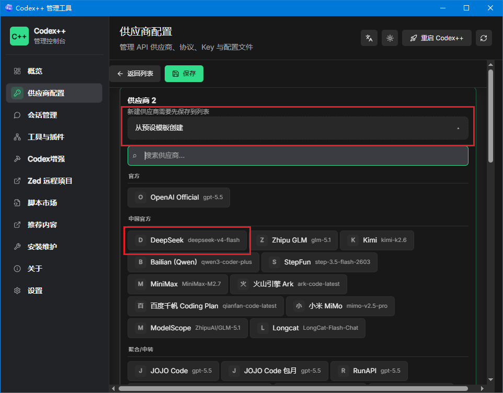Click the K badge of Kimi
The height and width of the screenshot is (393, 503).
pyautogui.click(x=353, y=240)
